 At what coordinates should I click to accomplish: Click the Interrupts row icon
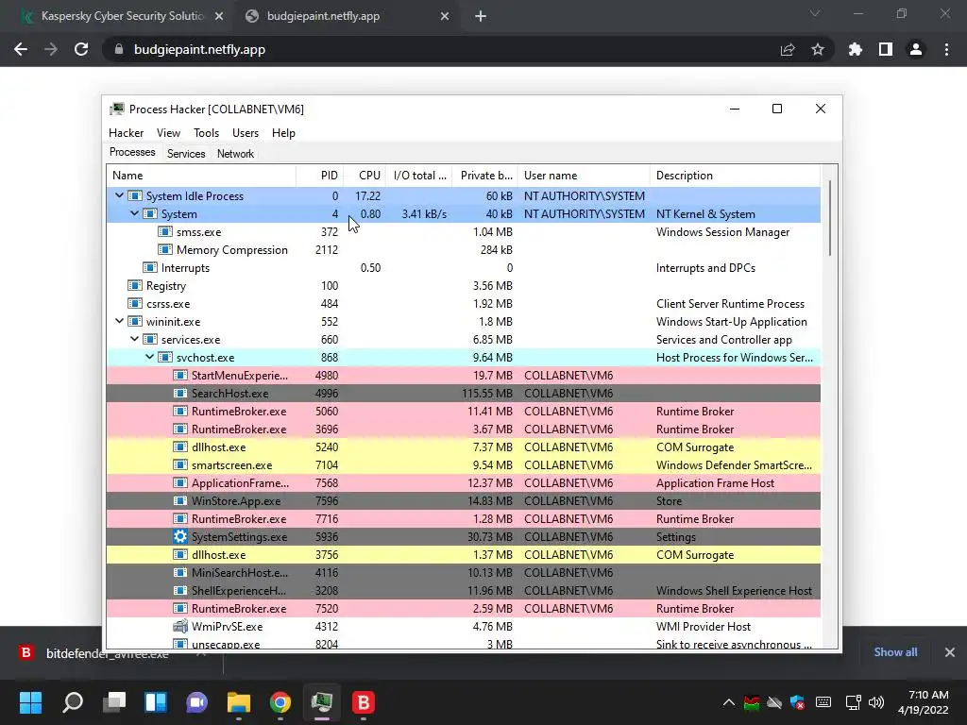pyautogui.click(x=150, y=267)
